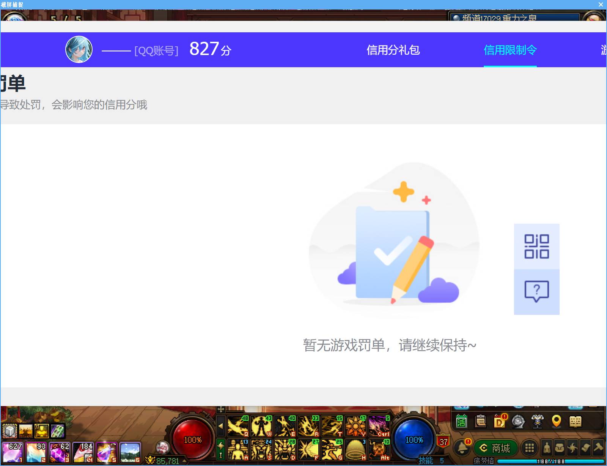Image resolution: width=607 pixels, height=466 pixels.
Task: Open the map location pin icon
Action: [x=557, y=421]
